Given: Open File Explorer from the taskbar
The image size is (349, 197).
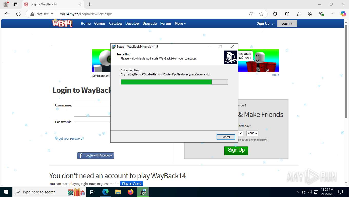Looking at the screenshot, I should (118, 192).
